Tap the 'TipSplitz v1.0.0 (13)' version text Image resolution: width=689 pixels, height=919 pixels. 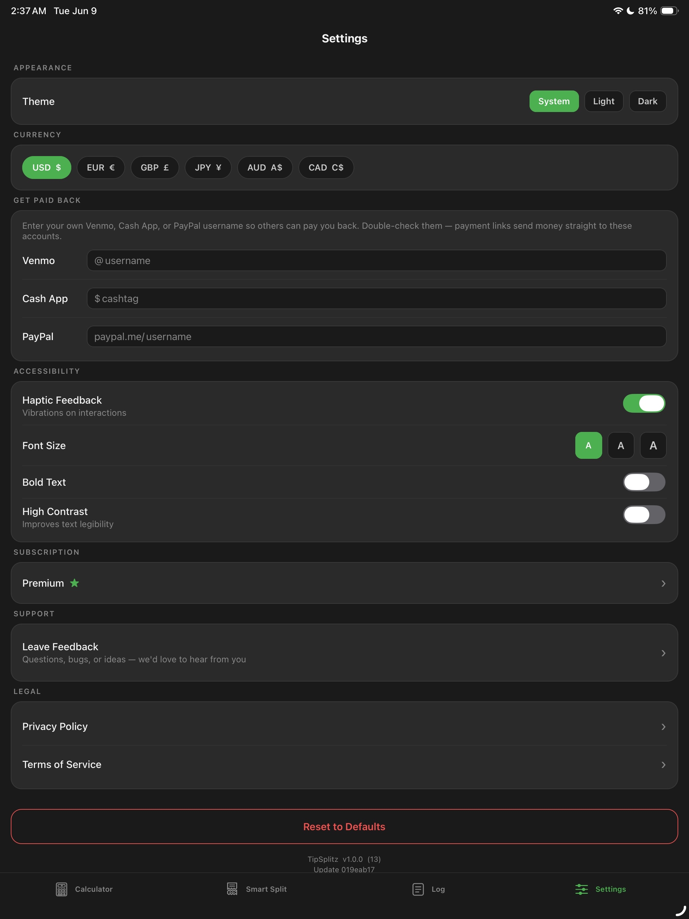pyautogui.click(x=344, y=859)
